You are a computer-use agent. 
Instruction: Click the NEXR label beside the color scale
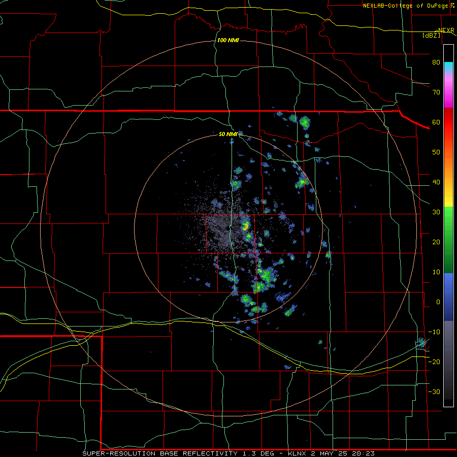click(x=446, y=30)
